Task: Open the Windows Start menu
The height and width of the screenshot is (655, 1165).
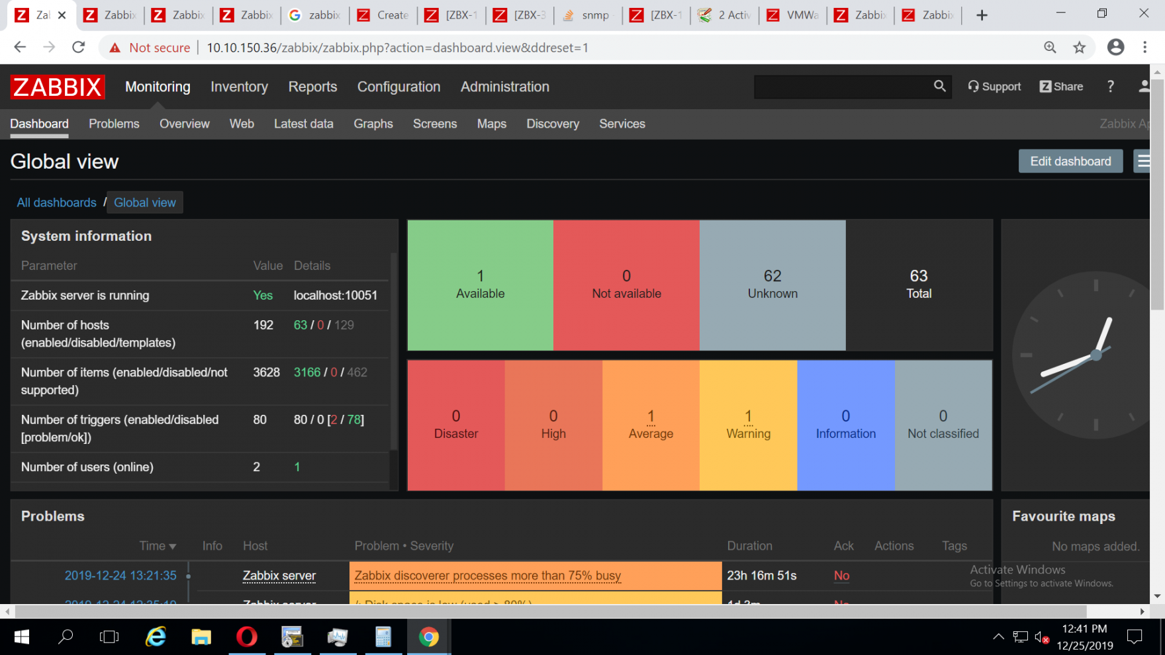Action: pyautogui.click(x=22, y=637)
